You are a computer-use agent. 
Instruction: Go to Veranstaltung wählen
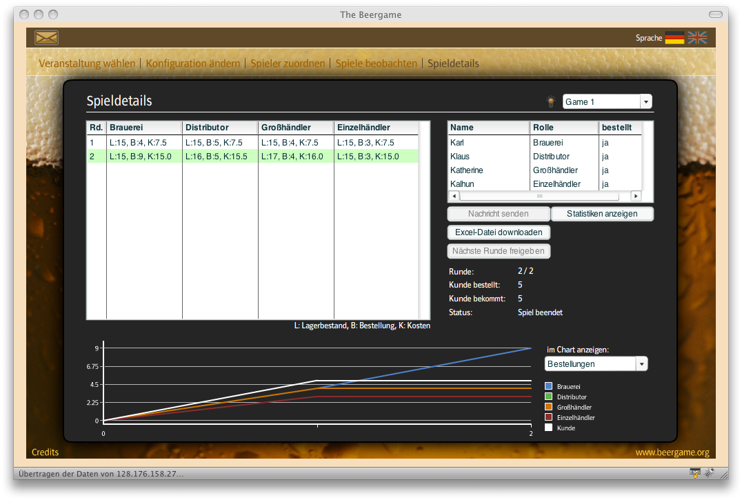click(x=87, y=63)
